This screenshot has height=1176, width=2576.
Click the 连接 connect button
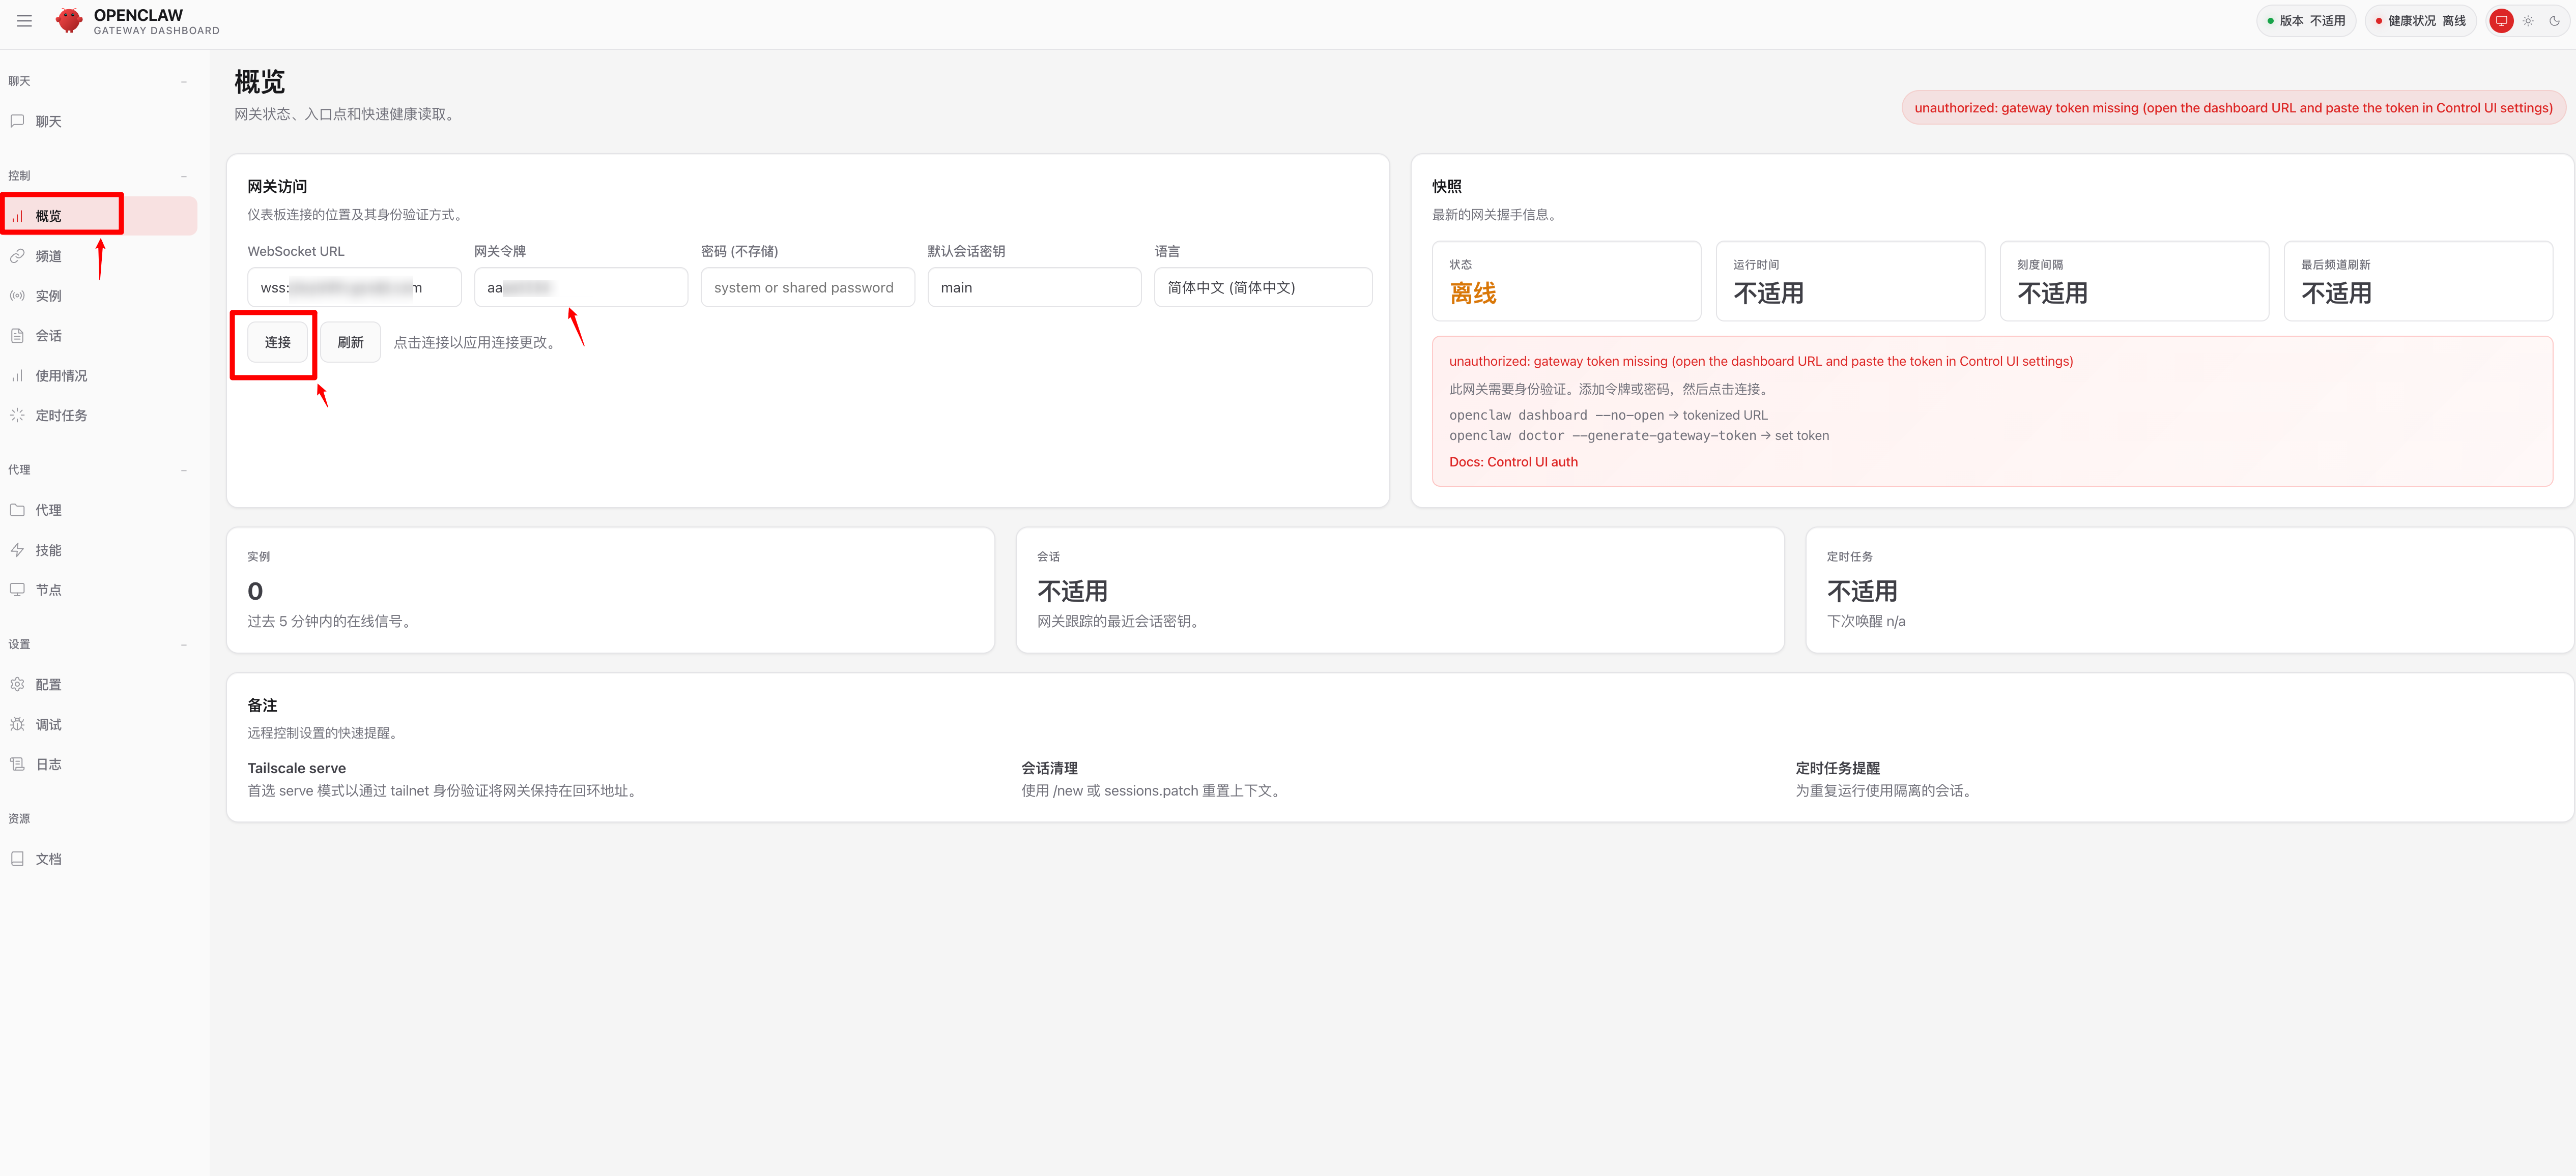(277, 343)
